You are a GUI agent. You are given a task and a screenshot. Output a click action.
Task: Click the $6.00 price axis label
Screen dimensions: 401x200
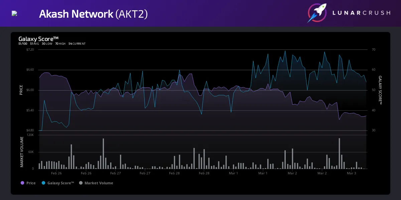point(30,90)
